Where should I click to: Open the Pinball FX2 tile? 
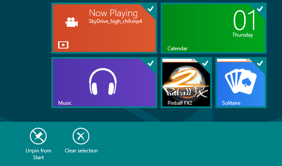pyautogui.click(x=186, y=83)
